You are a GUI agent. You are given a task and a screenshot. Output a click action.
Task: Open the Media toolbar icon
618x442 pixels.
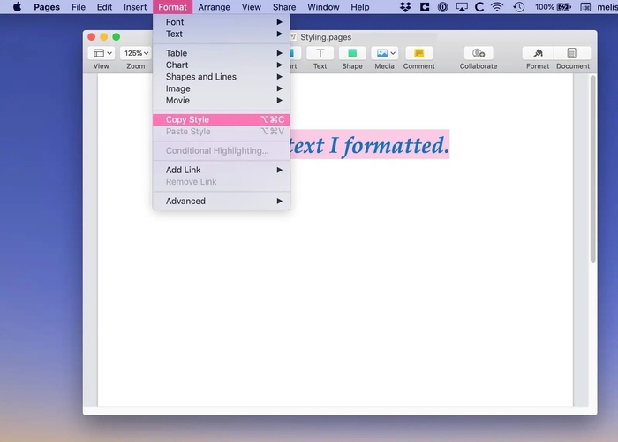point(384,54)
